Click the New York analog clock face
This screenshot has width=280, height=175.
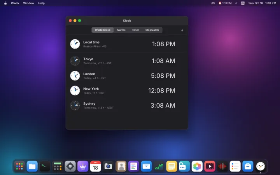click(75, 91)
